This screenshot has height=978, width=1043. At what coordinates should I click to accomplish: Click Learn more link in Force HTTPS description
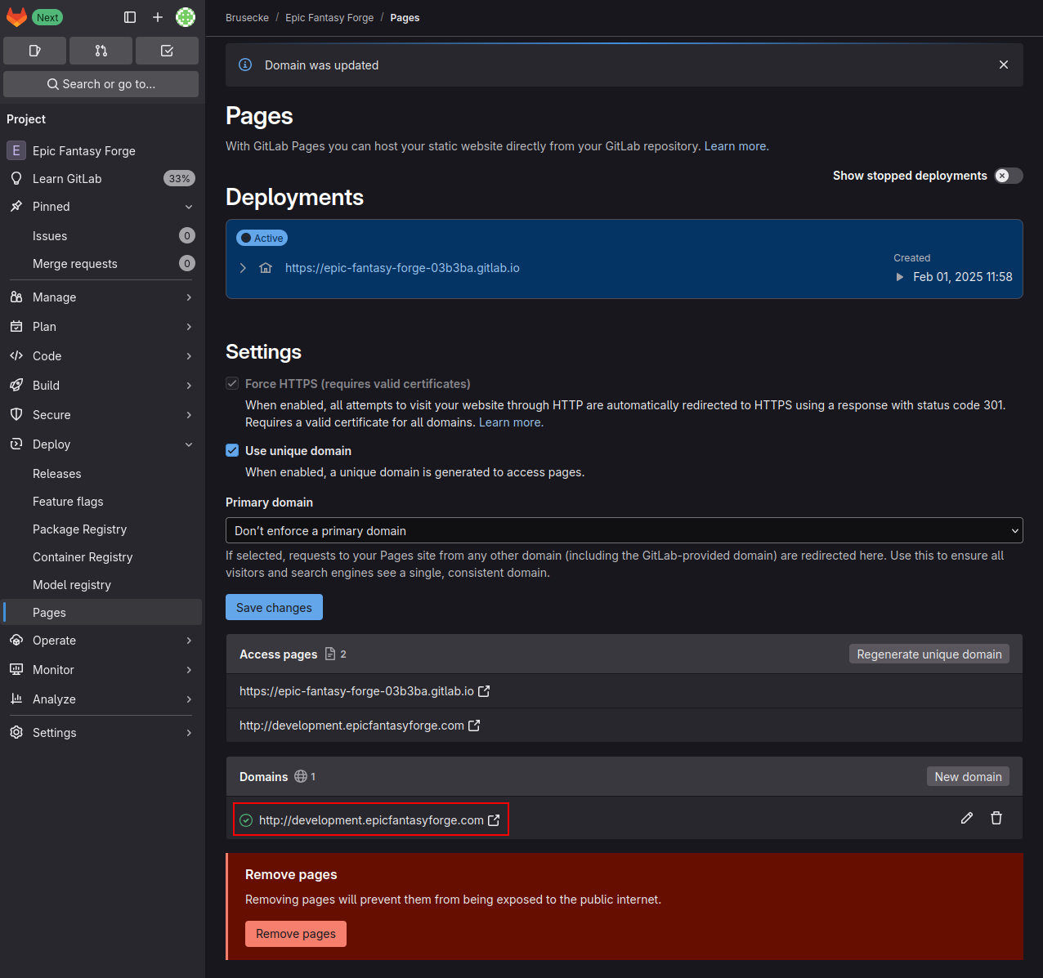coord(509,422)
